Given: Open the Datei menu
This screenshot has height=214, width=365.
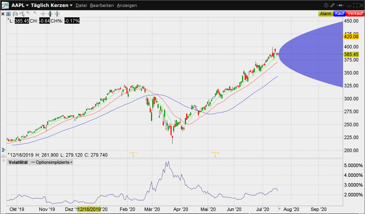Looking at the screenshot, I should (81, 5).
